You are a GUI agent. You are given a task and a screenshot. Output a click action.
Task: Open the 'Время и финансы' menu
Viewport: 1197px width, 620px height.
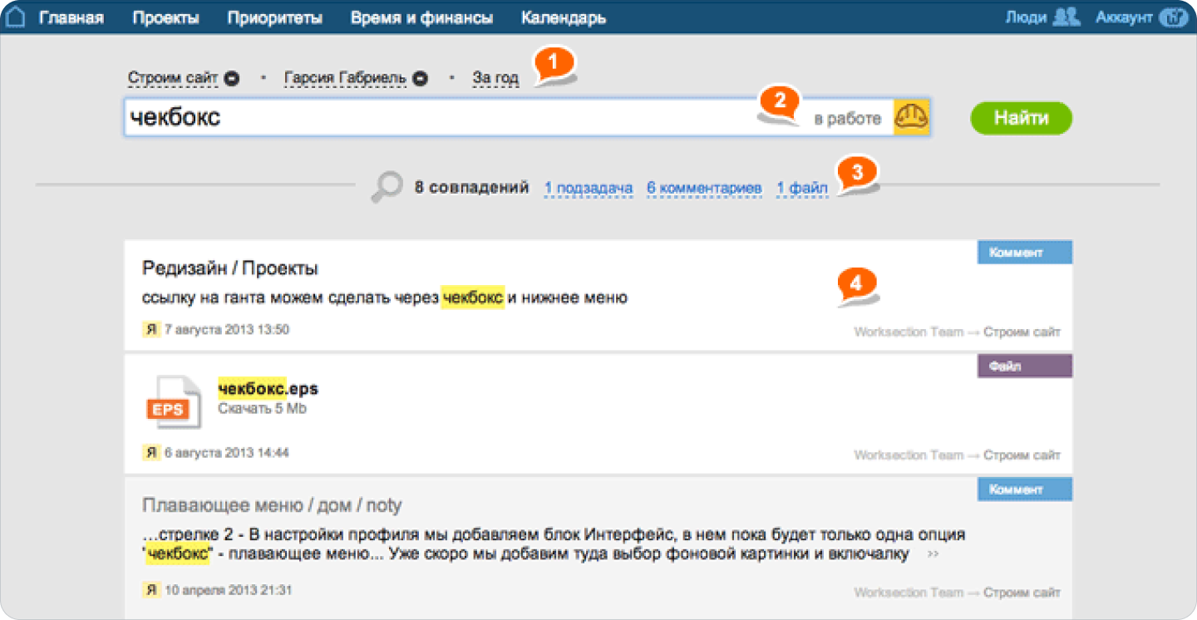tap(421, 18)
